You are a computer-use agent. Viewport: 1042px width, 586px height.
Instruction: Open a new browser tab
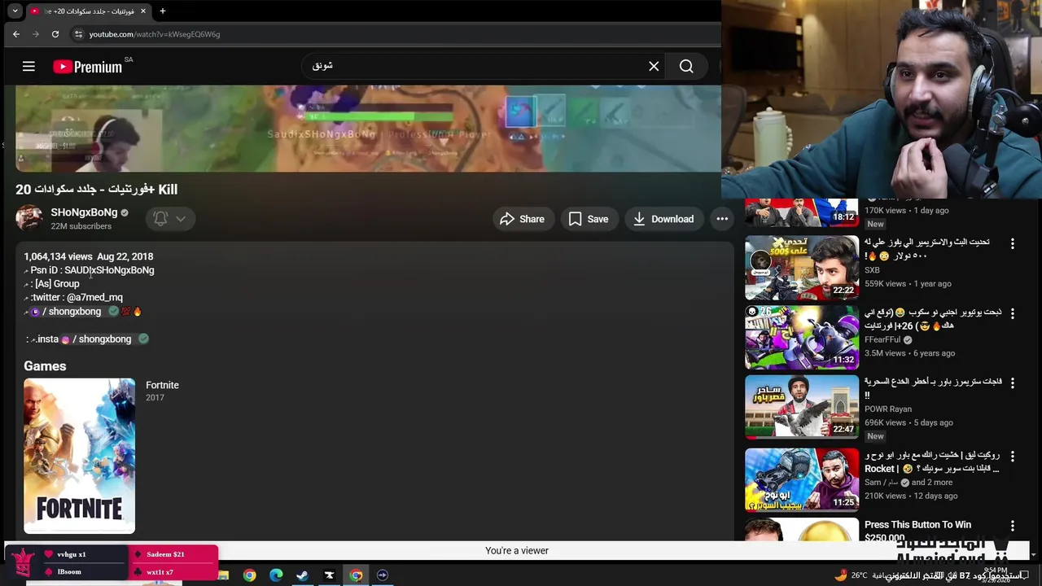(163, 11)
